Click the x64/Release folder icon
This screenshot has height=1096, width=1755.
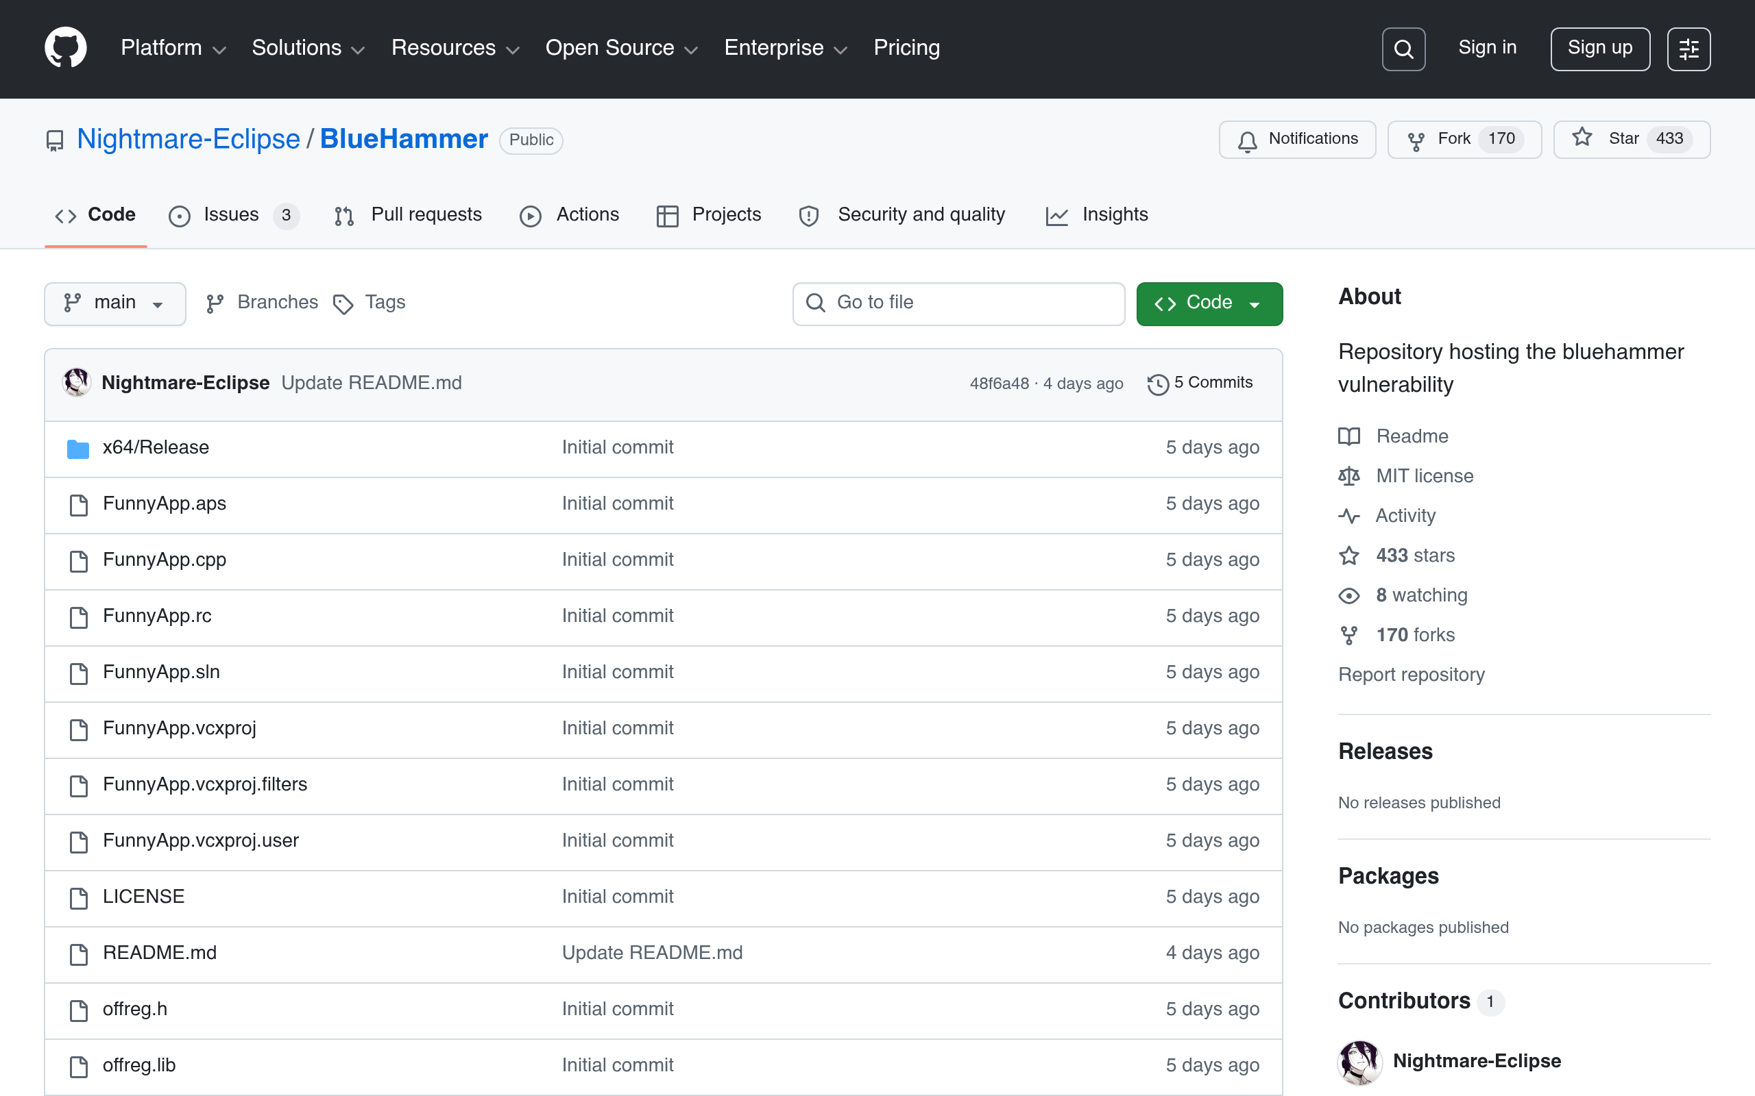[77, 449]
